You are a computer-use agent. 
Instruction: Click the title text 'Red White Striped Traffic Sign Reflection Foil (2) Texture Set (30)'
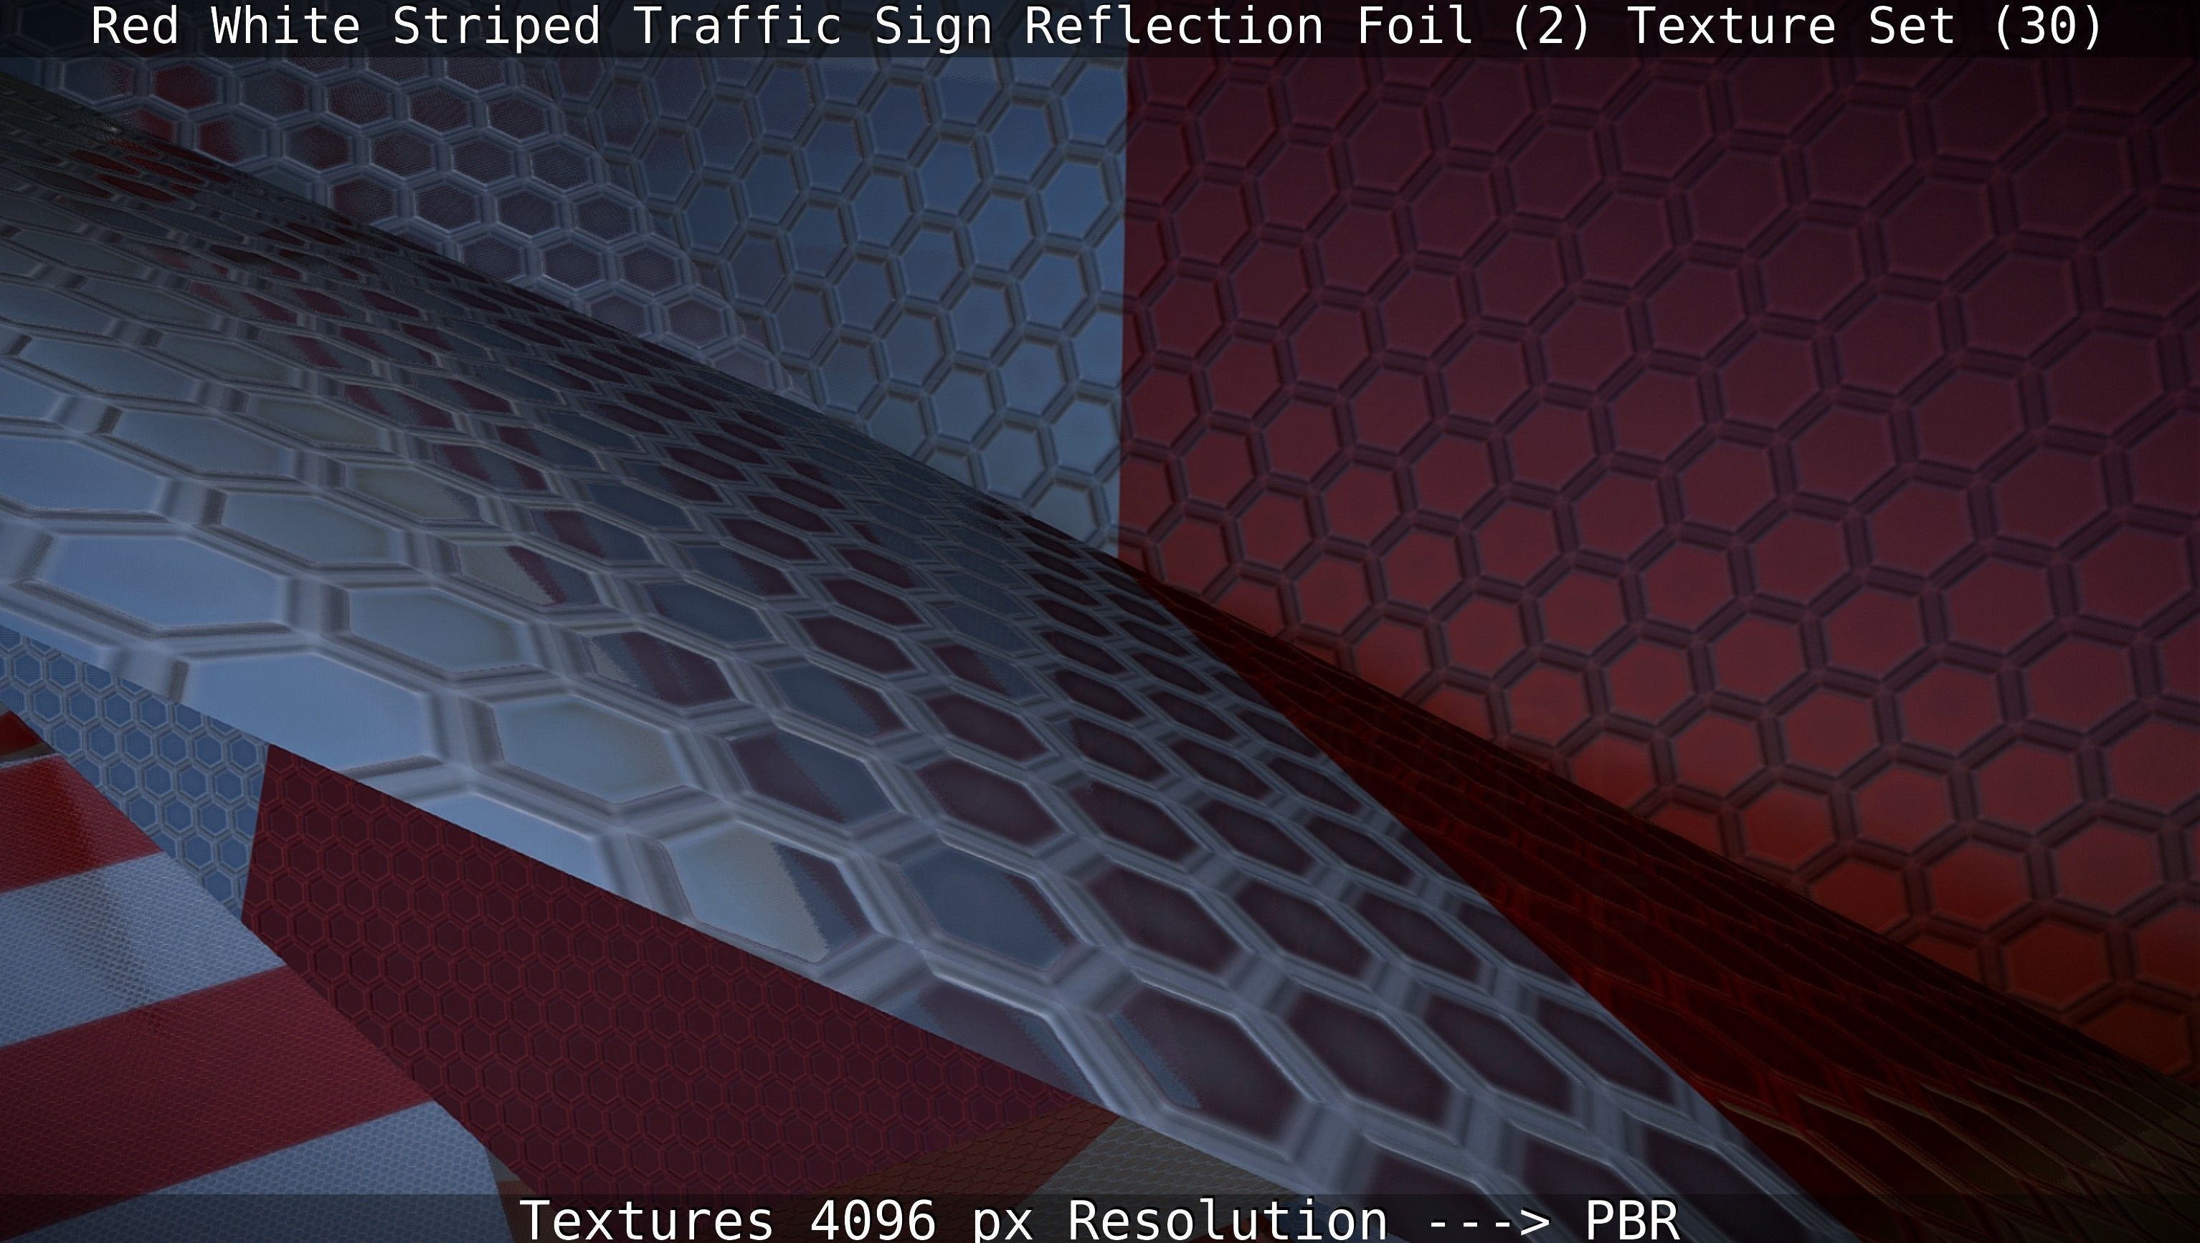click(1096, 27)
